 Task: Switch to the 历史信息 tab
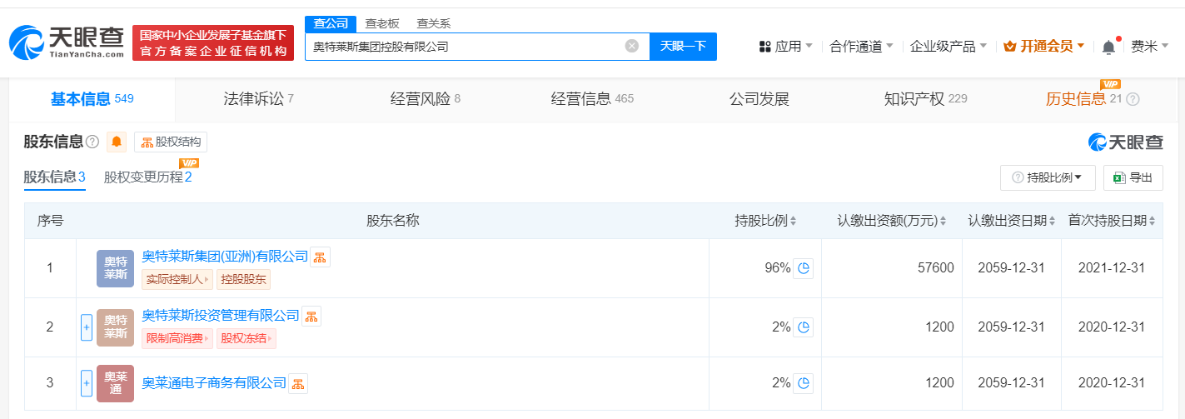point(1083,99)
